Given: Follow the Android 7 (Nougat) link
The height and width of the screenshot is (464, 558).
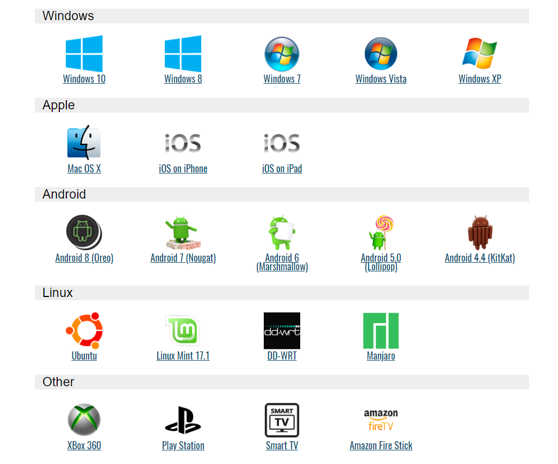Looking at the screenshot, I should (183, 258).
